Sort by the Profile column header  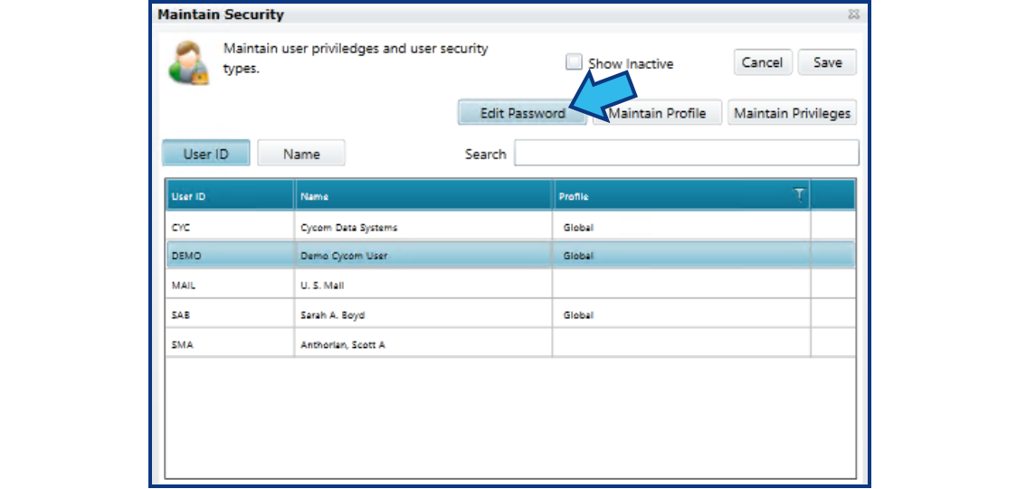(x=681, y=195)
